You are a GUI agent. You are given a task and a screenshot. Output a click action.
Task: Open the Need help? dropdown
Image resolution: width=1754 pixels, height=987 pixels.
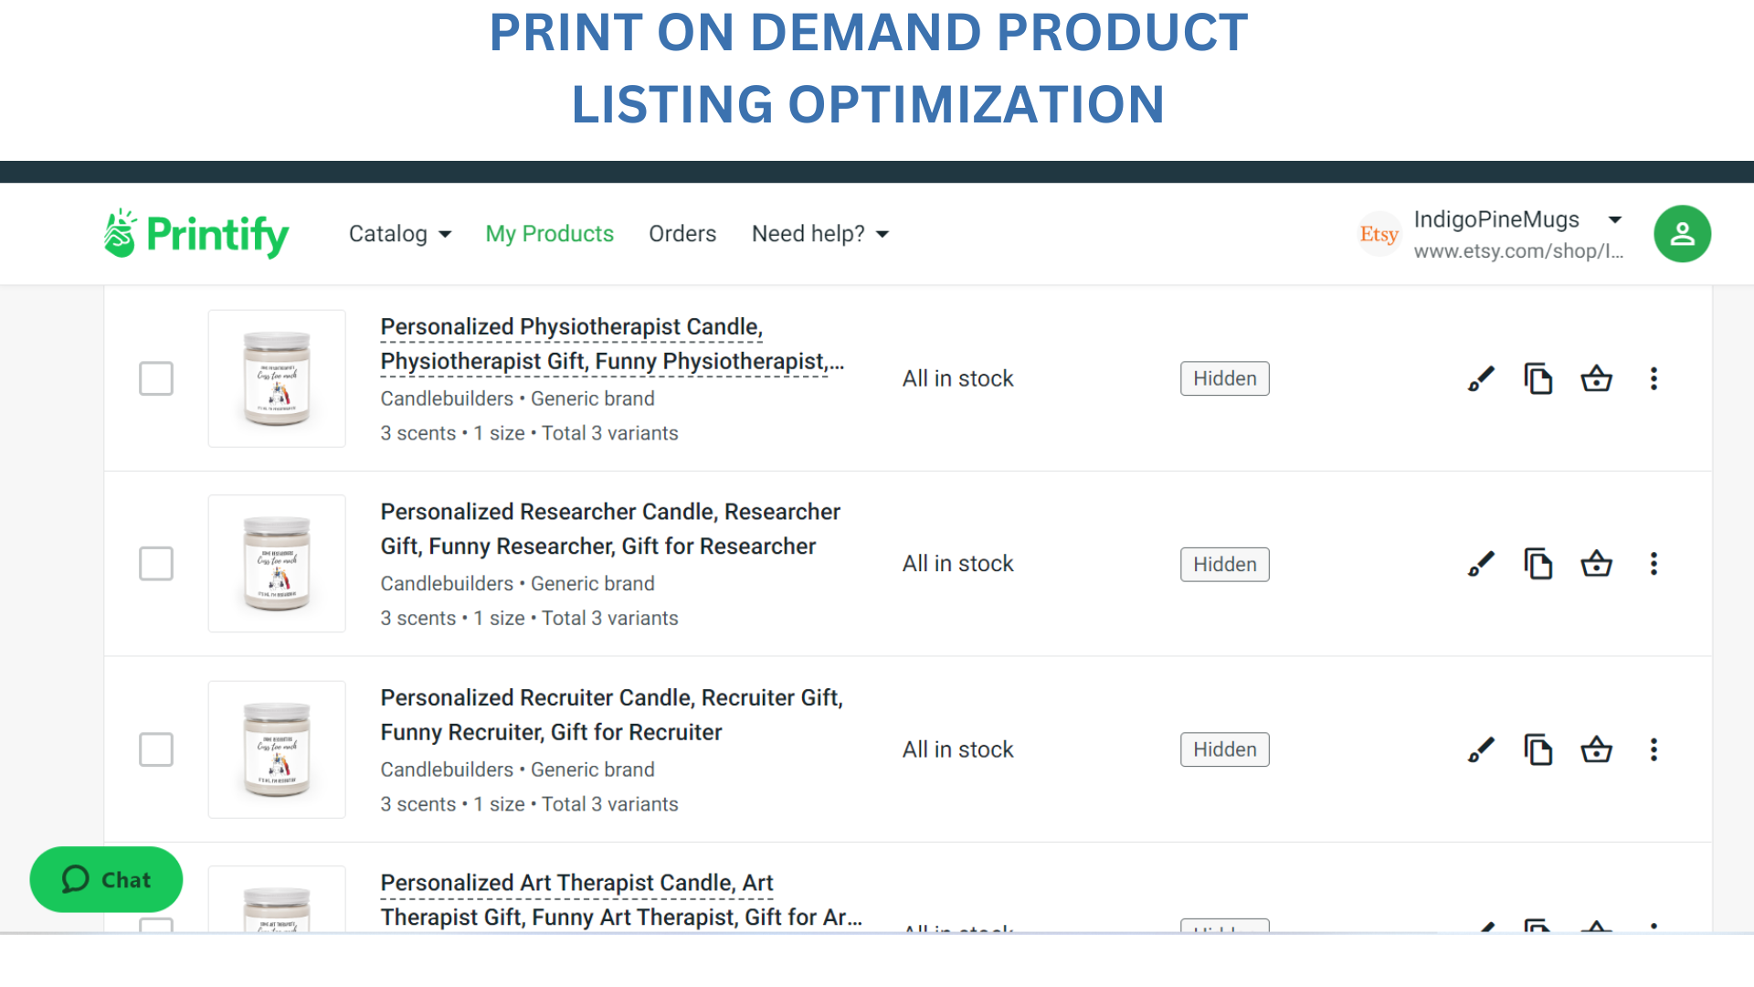tap(819, 234)
